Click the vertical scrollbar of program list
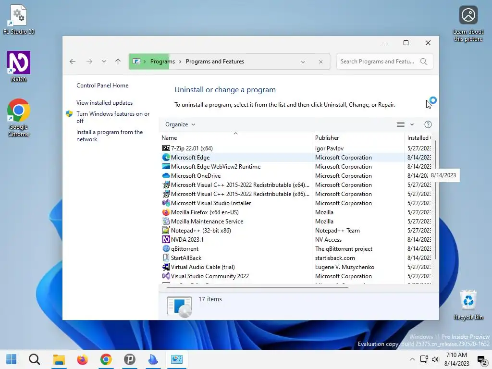 (x=435, y=200)
